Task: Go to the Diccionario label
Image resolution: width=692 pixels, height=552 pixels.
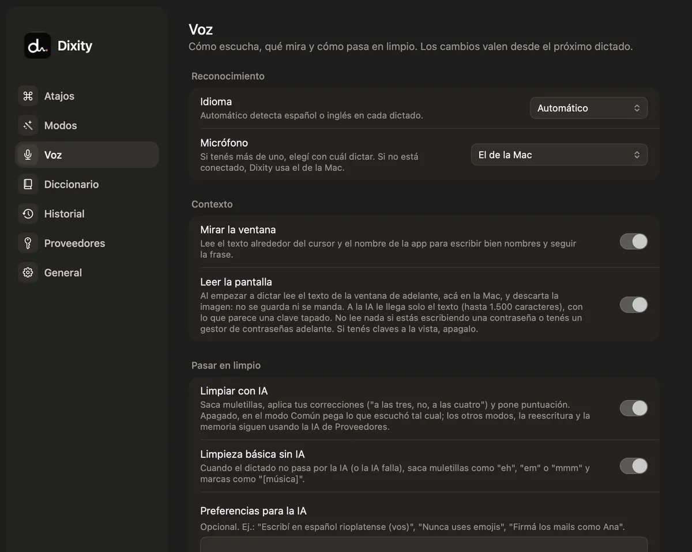Action: (72, 185)
